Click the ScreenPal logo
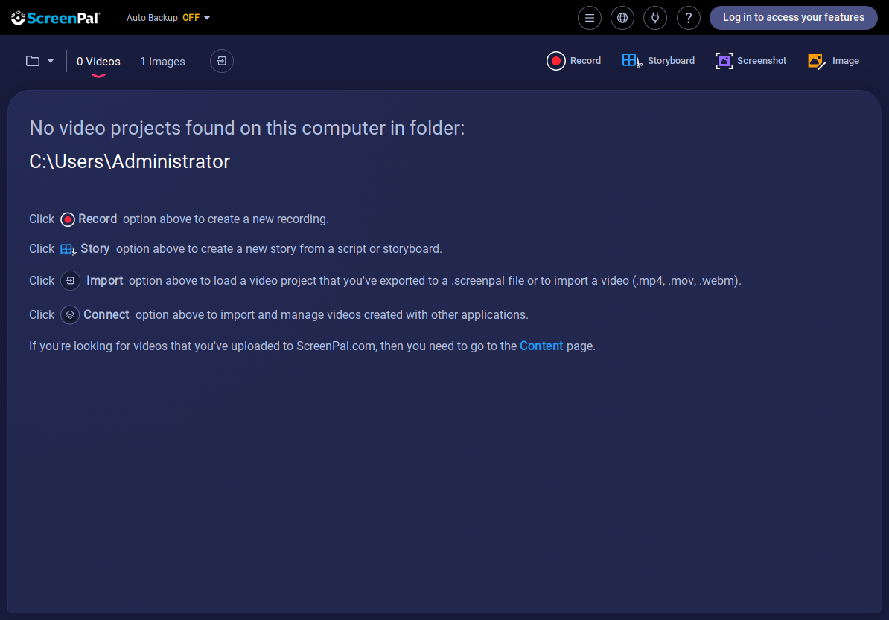Image resolution: width=889 pixels, height=620 pixels. [x=56, y=18]
